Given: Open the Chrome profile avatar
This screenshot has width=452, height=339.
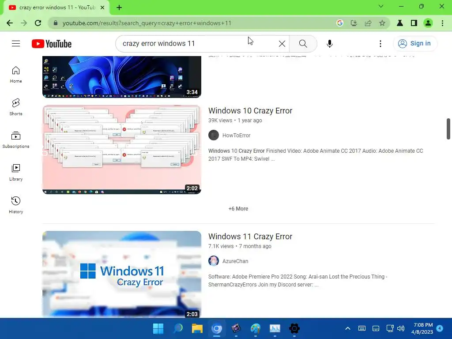Looking at the screenshot, I should pyautogui.click(x=428, y=23).
